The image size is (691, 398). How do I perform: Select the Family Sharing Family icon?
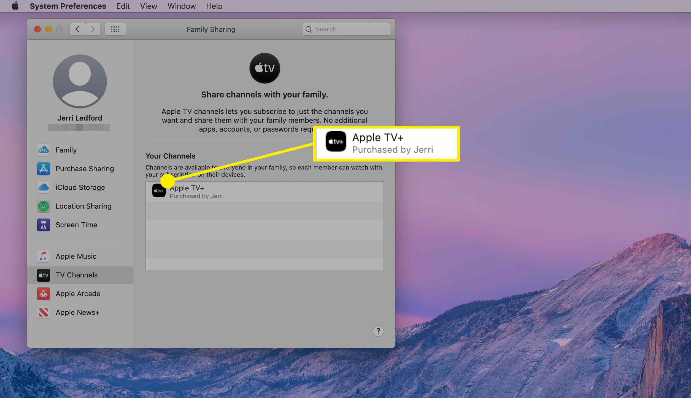point(44,150)
